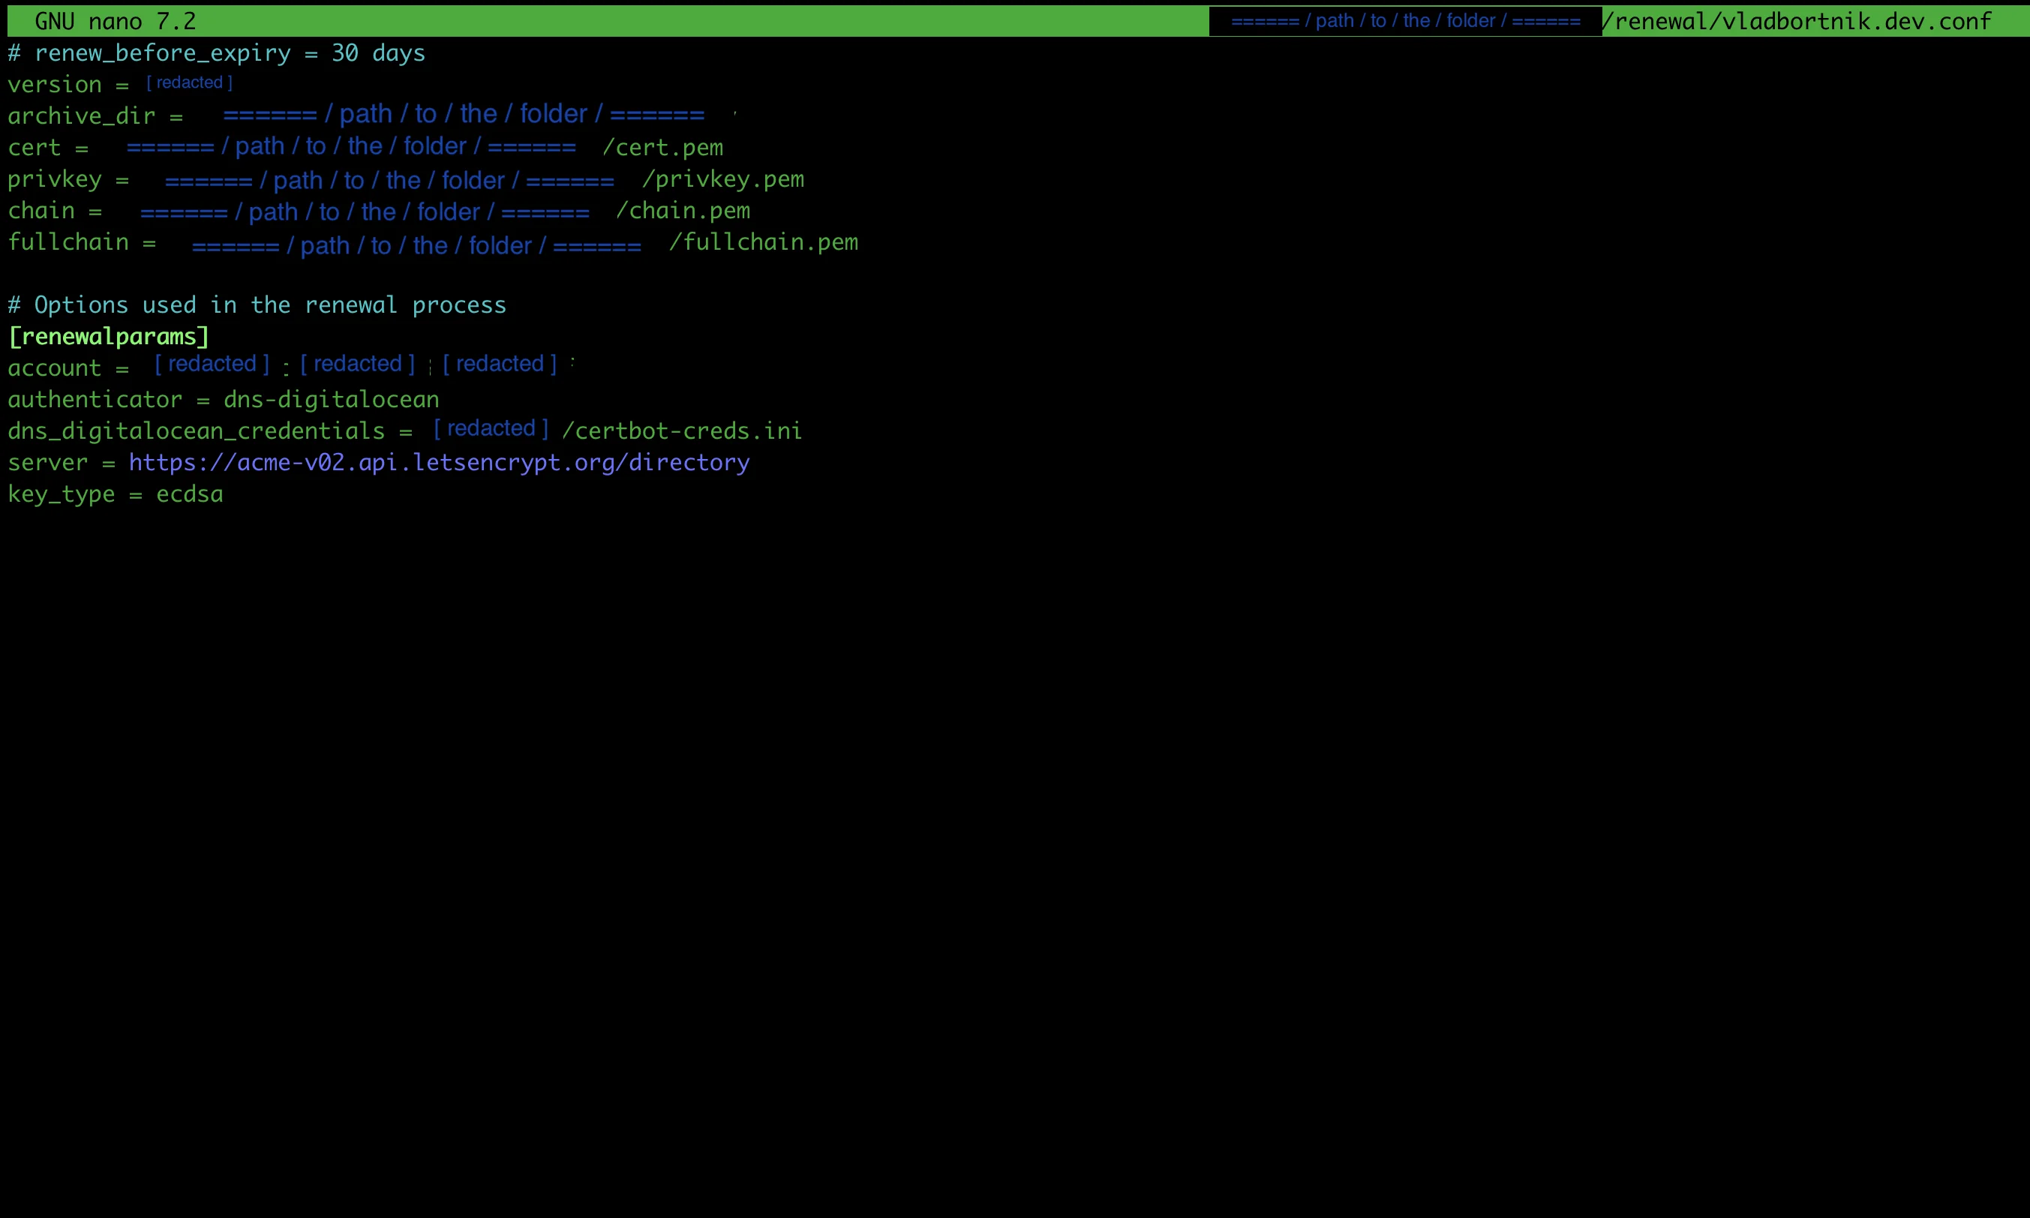Click the vladbortnik.dev.conf filename in title

[x=1855, y=21]
